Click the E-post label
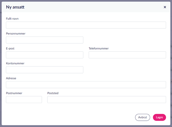The height and width of the screenshot is (127, 172). [10, 48]
